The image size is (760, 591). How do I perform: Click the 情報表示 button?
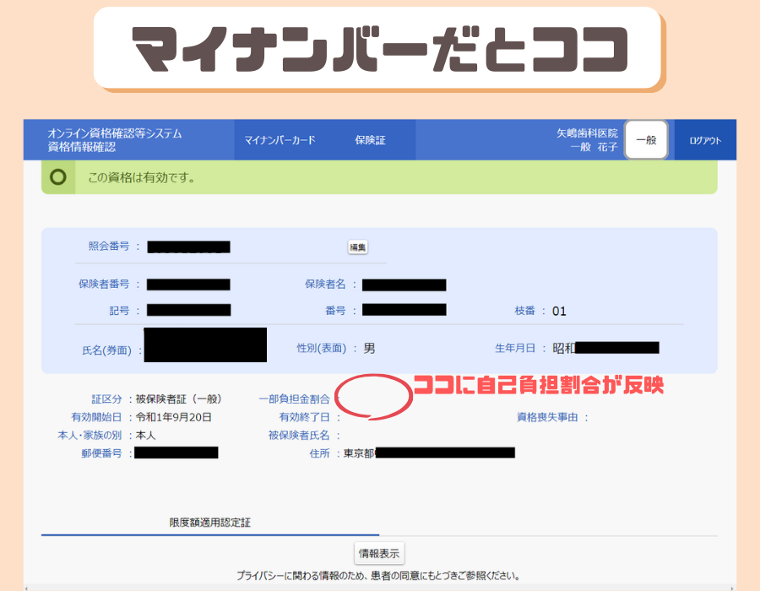click(x=380, y=554)
